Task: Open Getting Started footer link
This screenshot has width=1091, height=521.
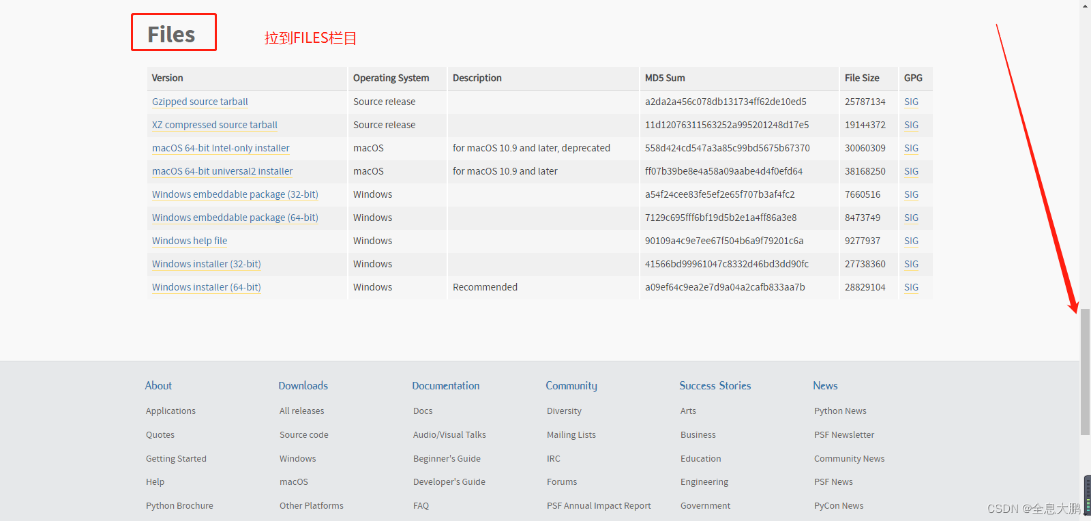Action: click(x=176, y=459)
